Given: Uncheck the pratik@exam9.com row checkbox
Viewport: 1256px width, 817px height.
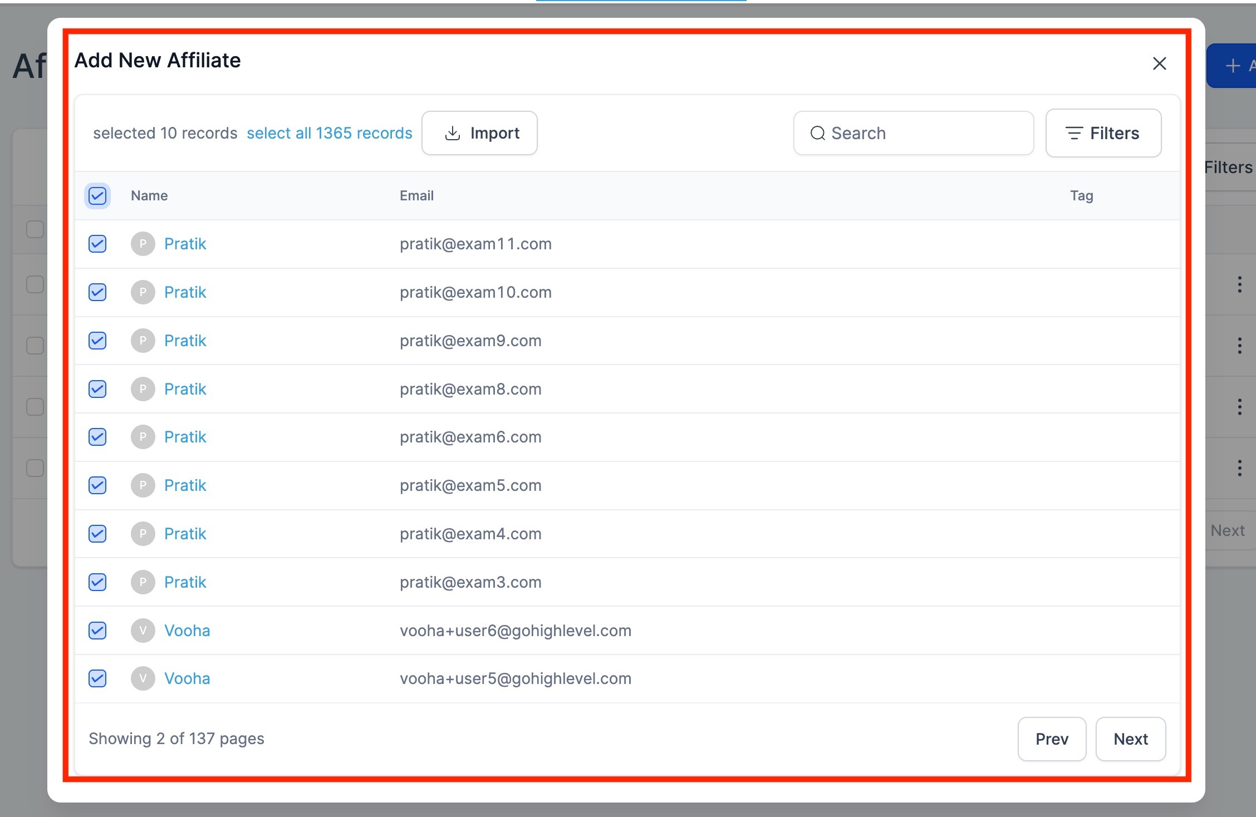Looking at the screenshot, I should click(97, 341).
